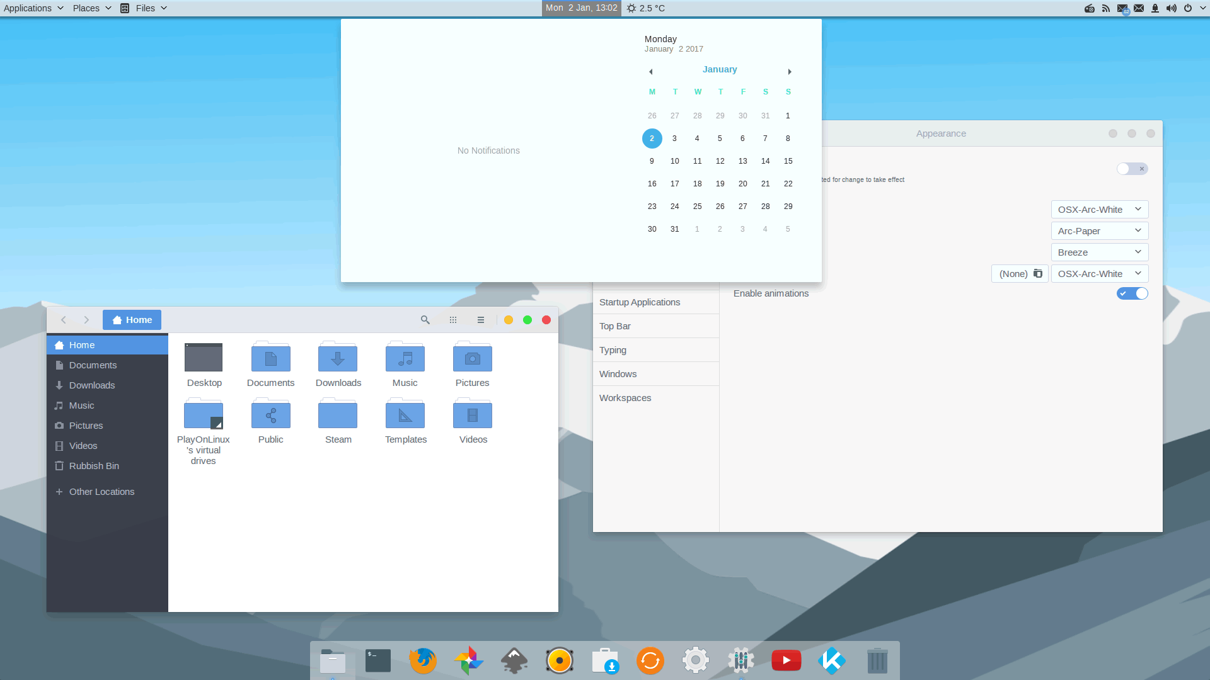Open the grid view icon in file manager
Image resolution: width=1210 pixels, height=680 pixels.
point(453,320)
